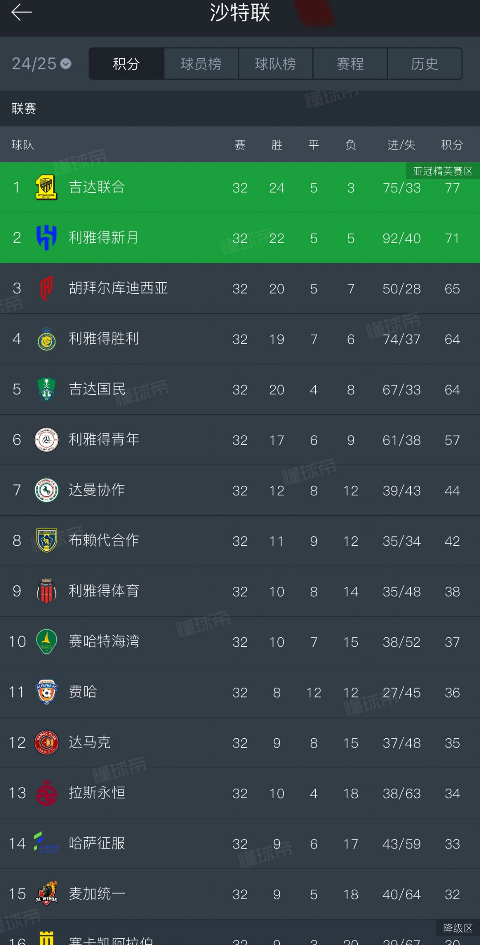The width and height of the screenshot is (480, 945).
Task: Tap the 利雅得胜利 yellow crest
Action: [x=46, y=339]
